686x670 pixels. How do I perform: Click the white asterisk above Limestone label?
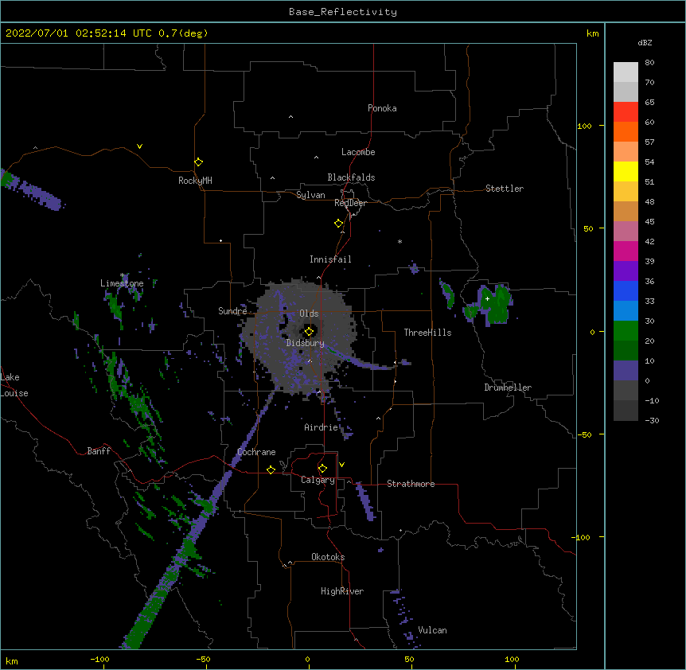pos(122,275)
